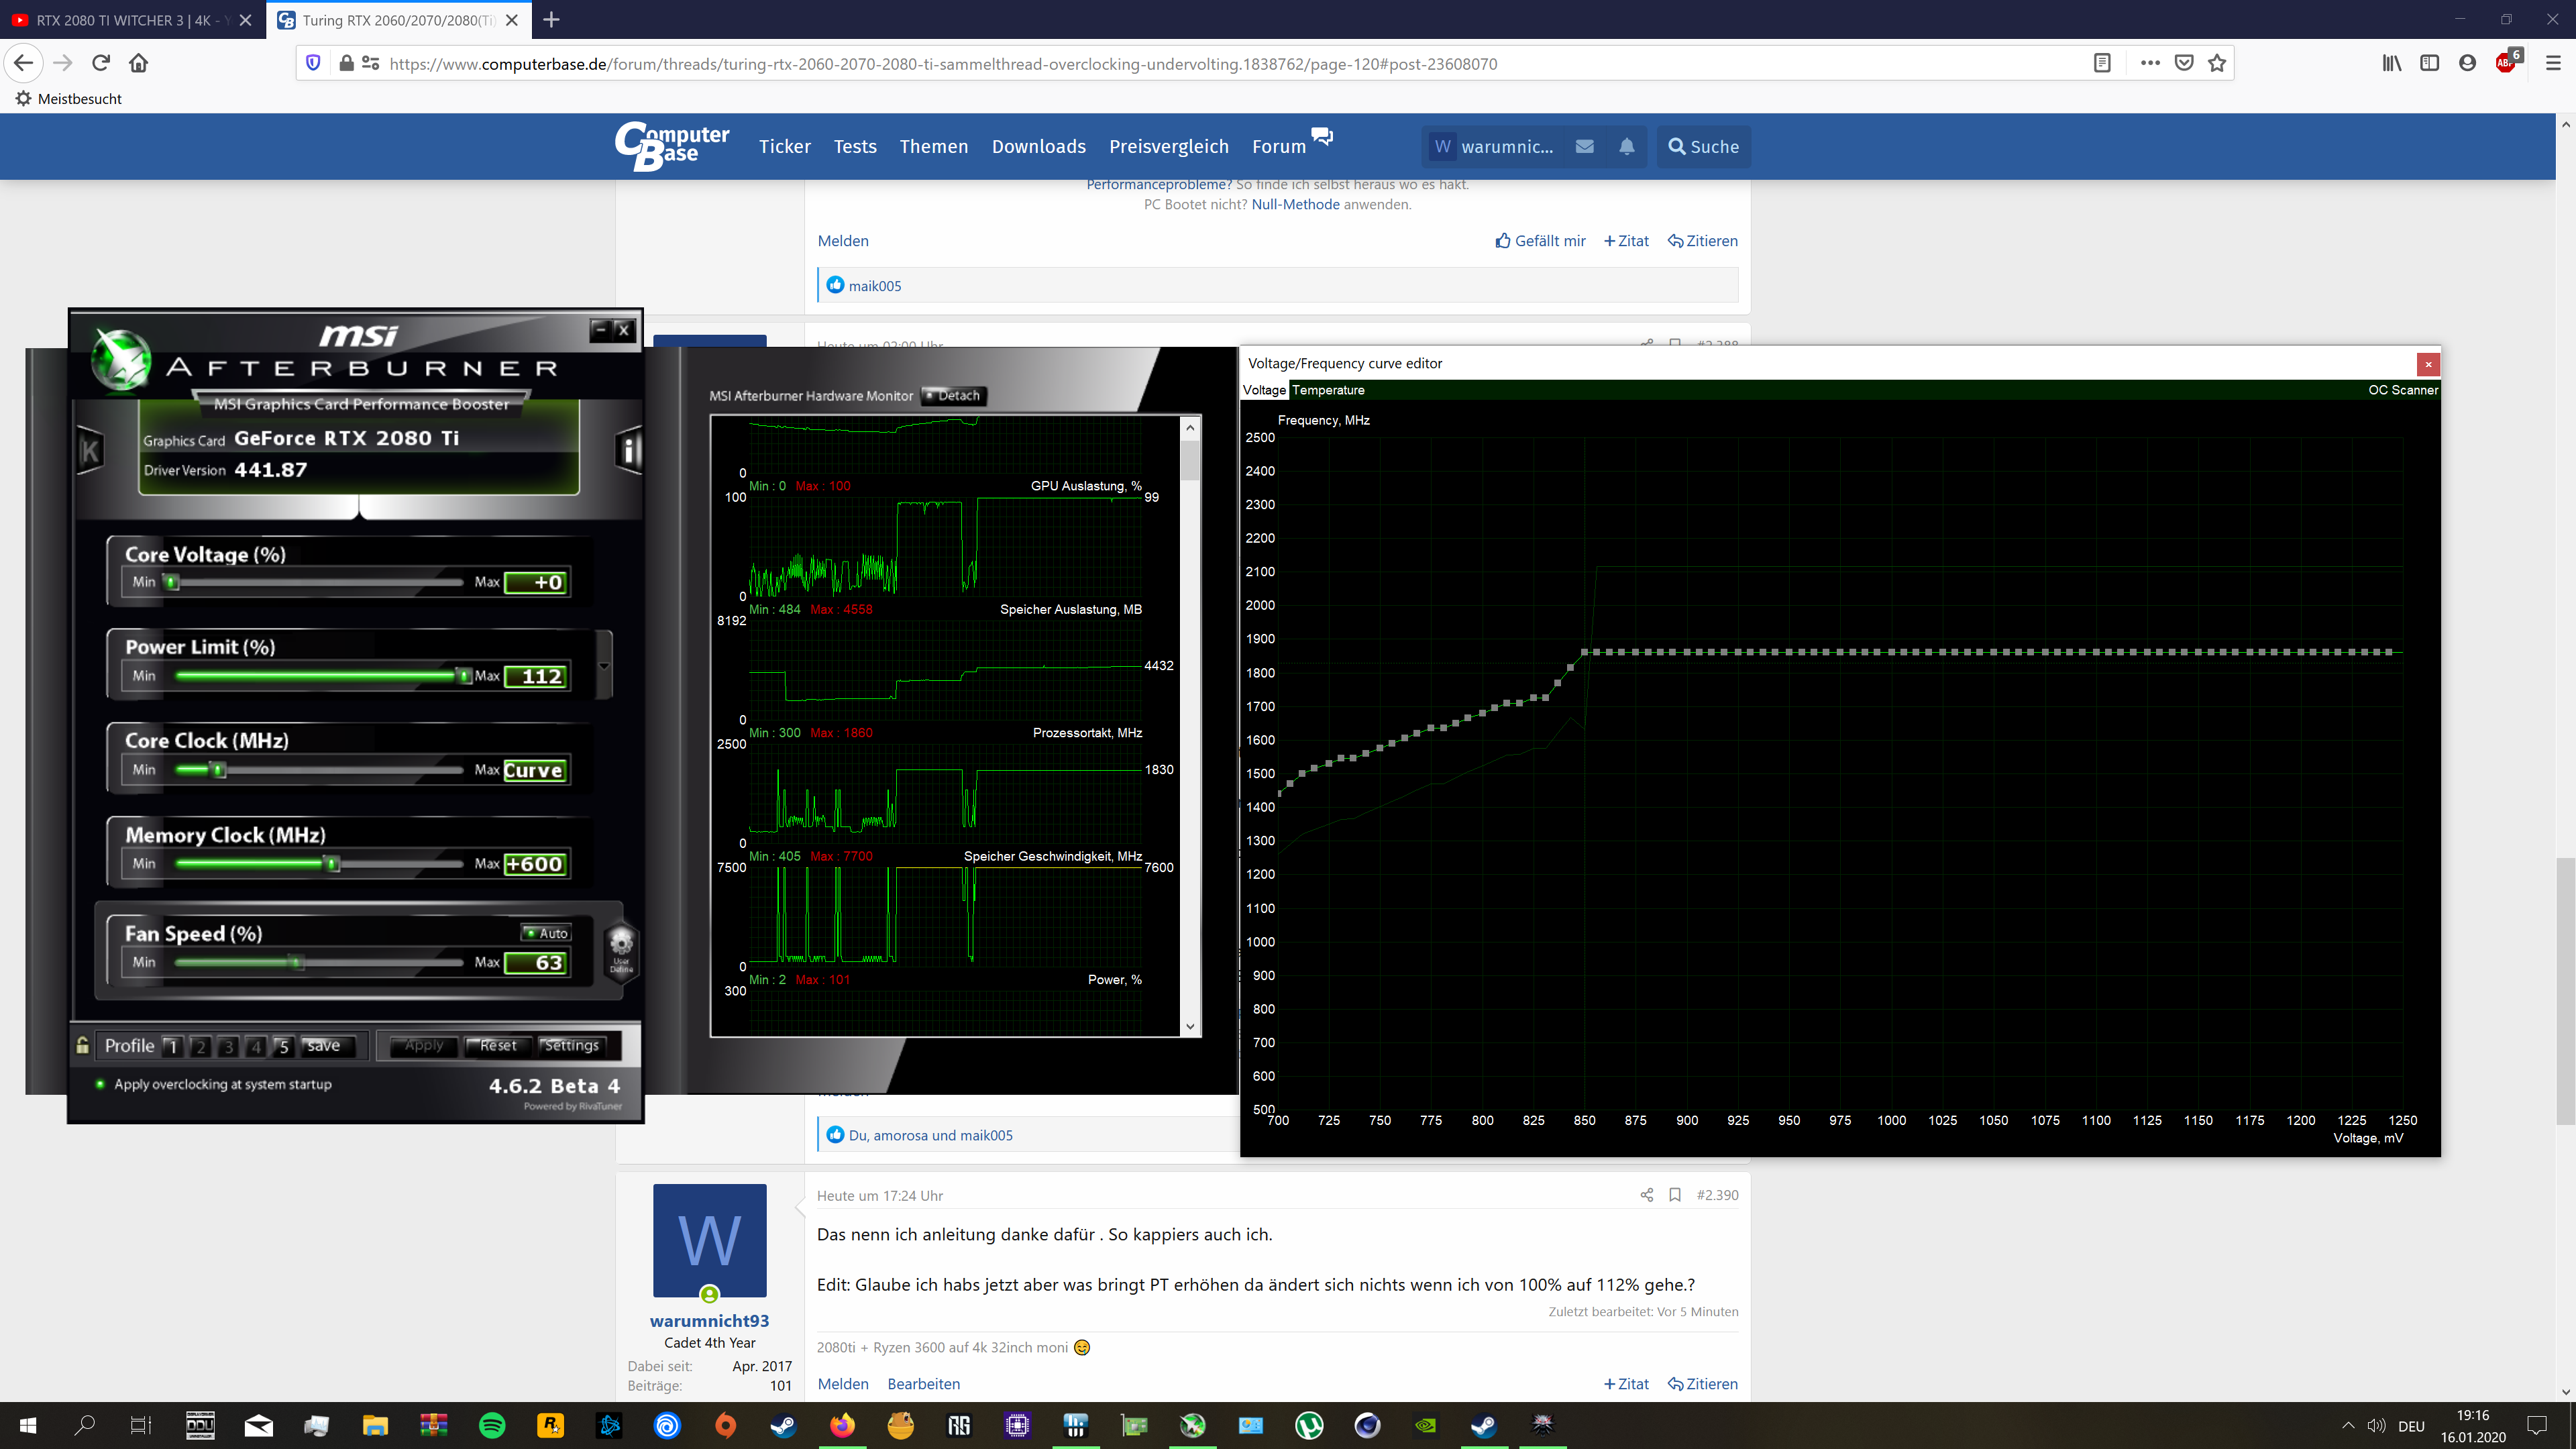Screen dimensions: 2576x1449
Task: Open the Null-Methode link in the post
Action: tap(1294, 204)
